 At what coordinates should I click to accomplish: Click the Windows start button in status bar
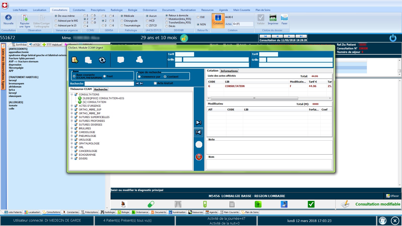pyautogui.click(x=383, y=221)
